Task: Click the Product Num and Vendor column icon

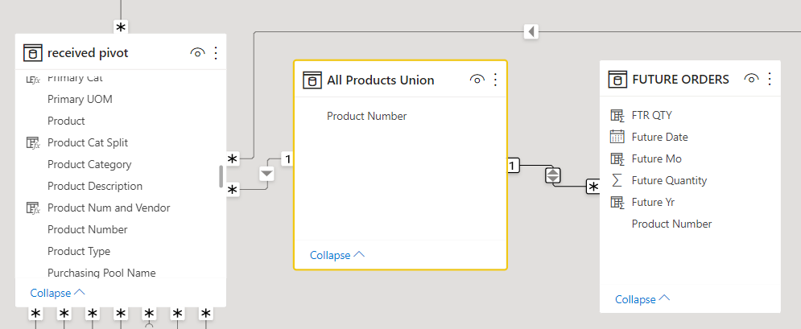Action: click(33, 208)
